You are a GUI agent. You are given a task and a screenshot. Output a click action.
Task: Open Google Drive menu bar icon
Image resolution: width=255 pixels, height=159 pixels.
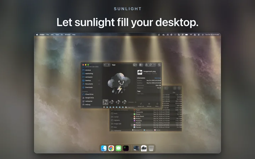point(195,35)
